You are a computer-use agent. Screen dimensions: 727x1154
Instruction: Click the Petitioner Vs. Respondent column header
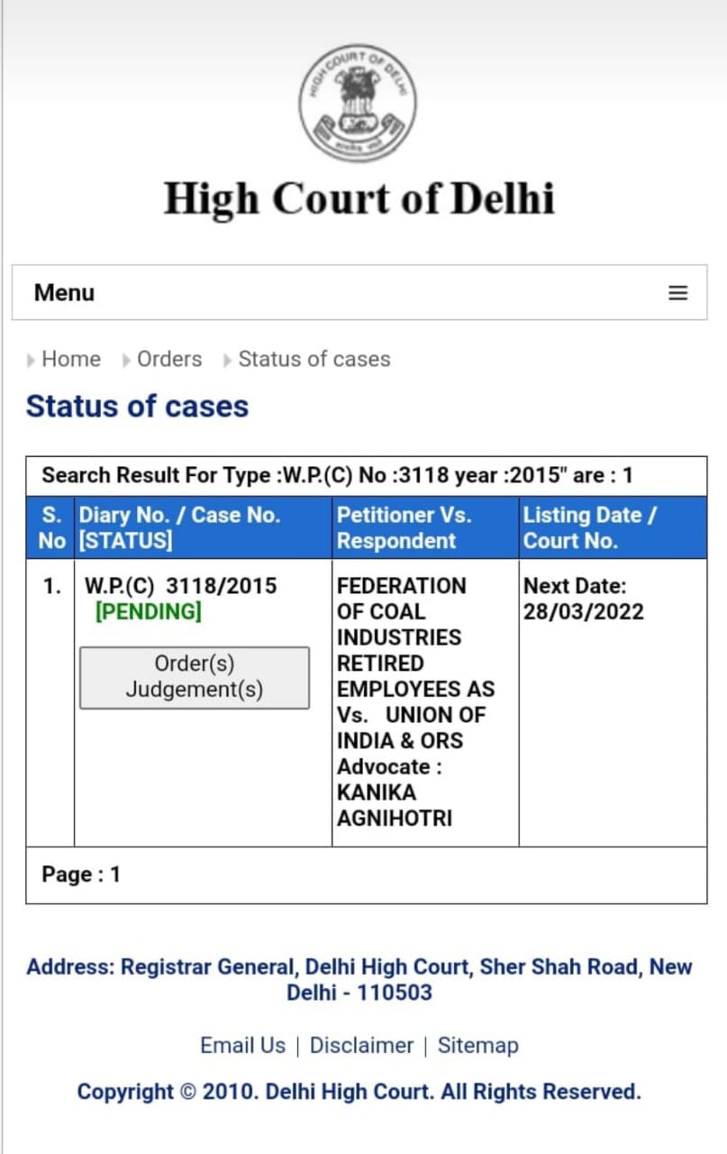pos(425,527)
